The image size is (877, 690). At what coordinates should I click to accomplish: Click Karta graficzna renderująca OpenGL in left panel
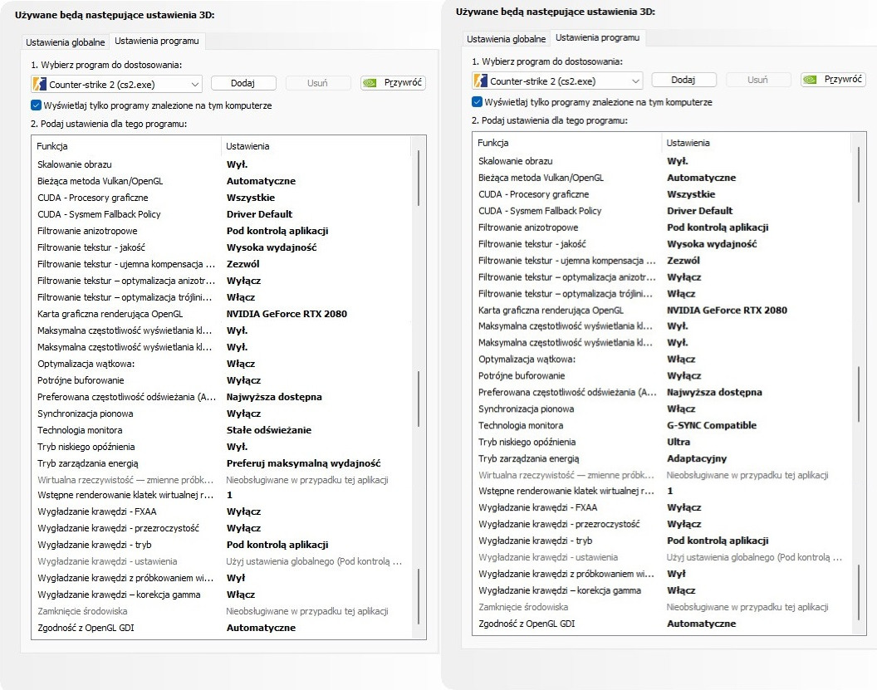pyautogui.click(x=222, y=314)
